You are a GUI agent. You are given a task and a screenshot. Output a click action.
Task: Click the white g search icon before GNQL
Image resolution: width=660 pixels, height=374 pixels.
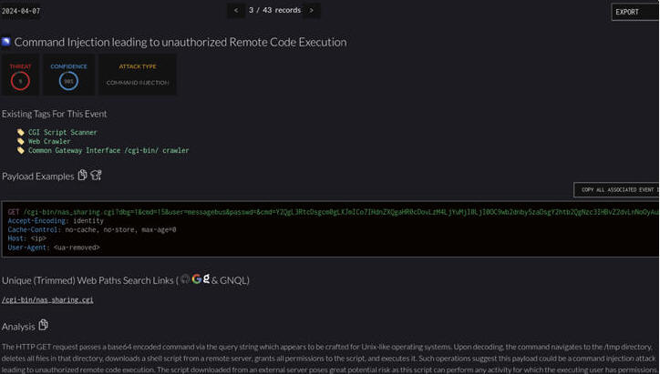(206, 278)
